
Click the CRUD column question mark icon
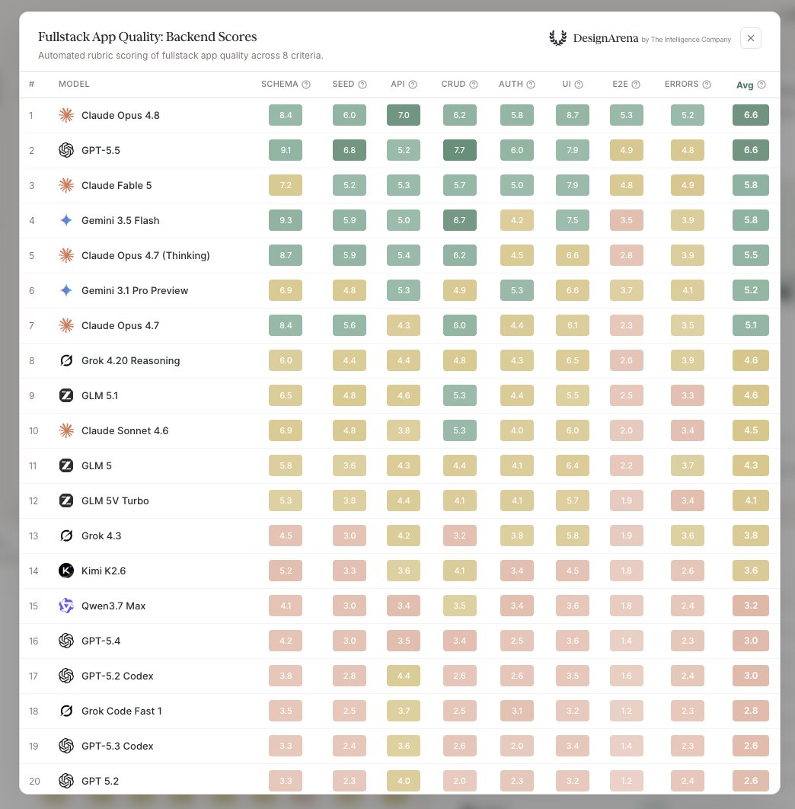coord(474,85)
